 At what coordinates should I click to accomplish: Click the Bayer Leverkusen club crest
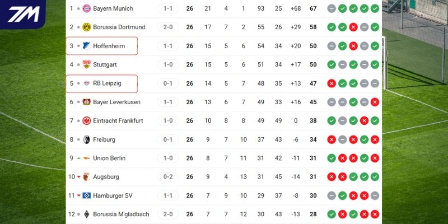click(86, 102)
